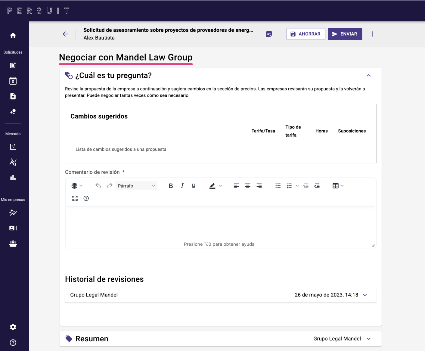Open the highlight color dropdown arrow
The image size is (425, 351).
click(x=221, y=186)
